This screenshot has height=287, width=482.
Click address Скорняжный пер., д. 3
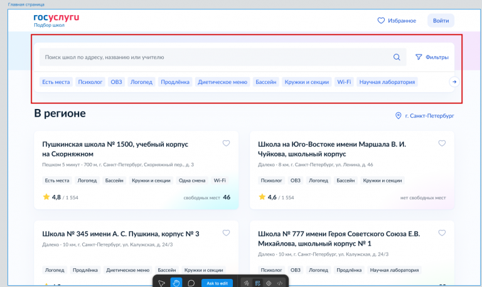[168, 165]
